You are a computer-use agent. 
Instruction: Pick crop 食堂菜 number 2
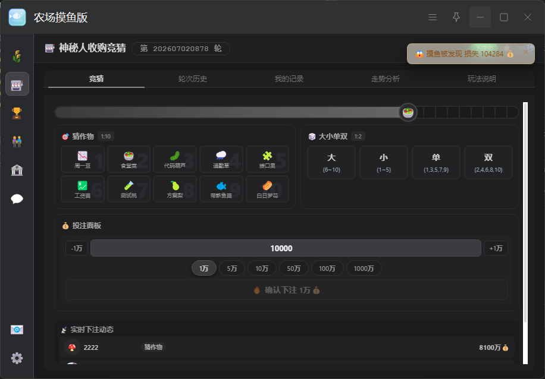129,159
